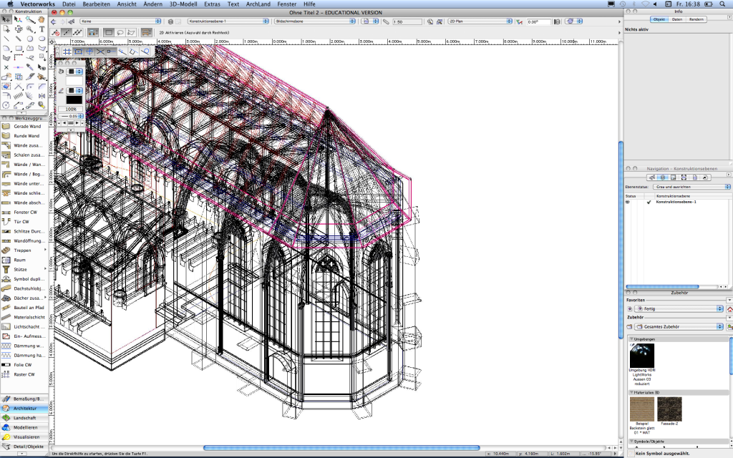Image resolution: width=733 pixels, height=458 pixels.
Task: Open the Klassen dropdown showing Keine
Action: pyautogui.click(x=120, y=21)
